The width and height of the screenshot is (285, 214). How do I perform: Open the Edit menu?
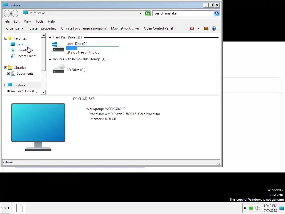16,21
